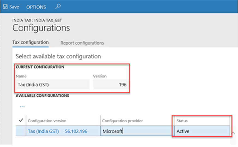Click the INDIA TAX : INDIA TAX_GST breadcrumb
This screenshot has width=238, height=147.
[x=39, y=20]
